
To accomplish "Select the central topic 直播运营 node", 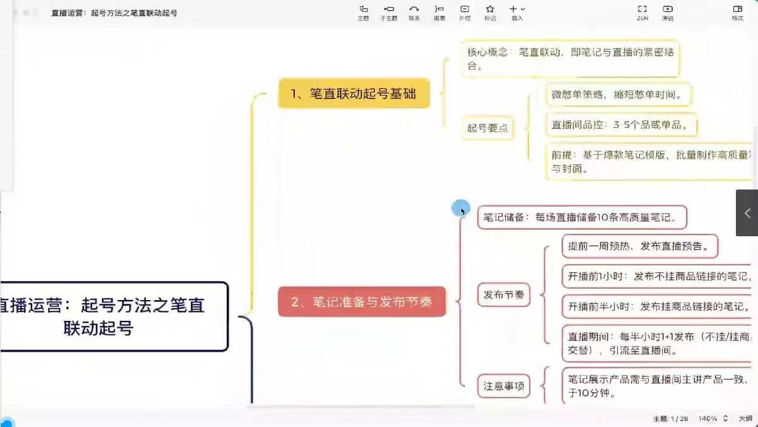I will coord(114,316).
